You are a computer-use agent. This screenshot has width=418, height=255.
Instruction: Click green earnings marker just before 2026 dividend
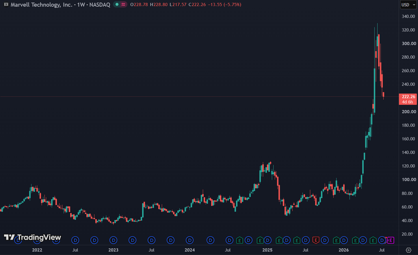(336, 240)
